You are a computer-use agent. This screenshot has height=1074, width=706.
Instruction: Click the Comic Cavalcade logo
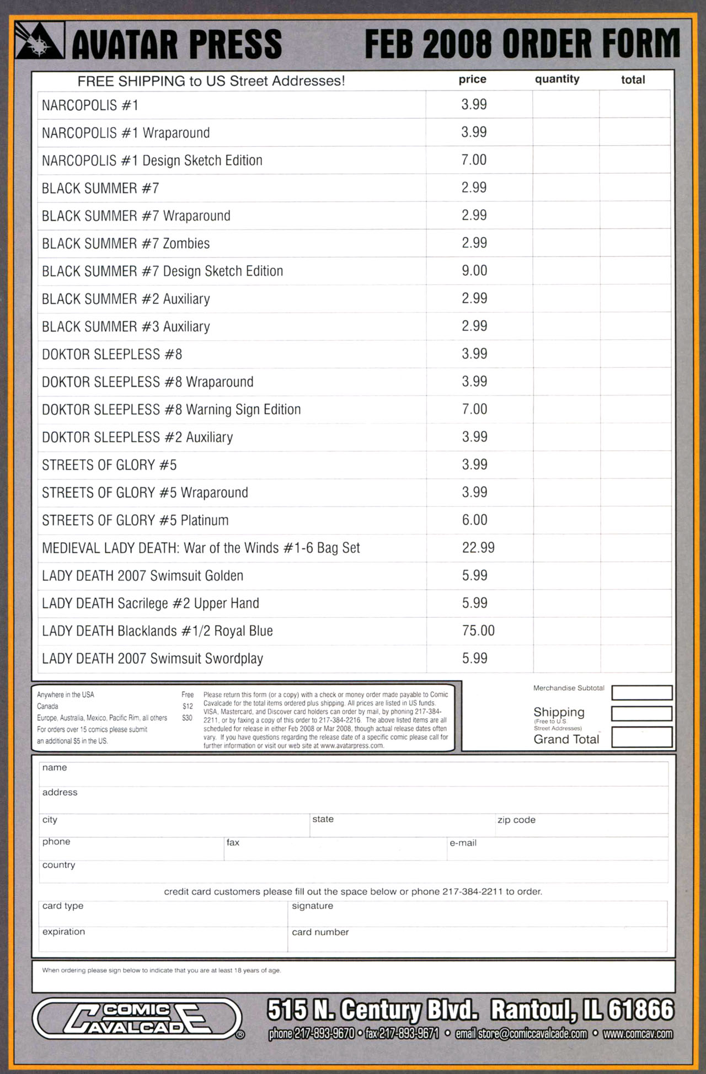coord(138,1018)
